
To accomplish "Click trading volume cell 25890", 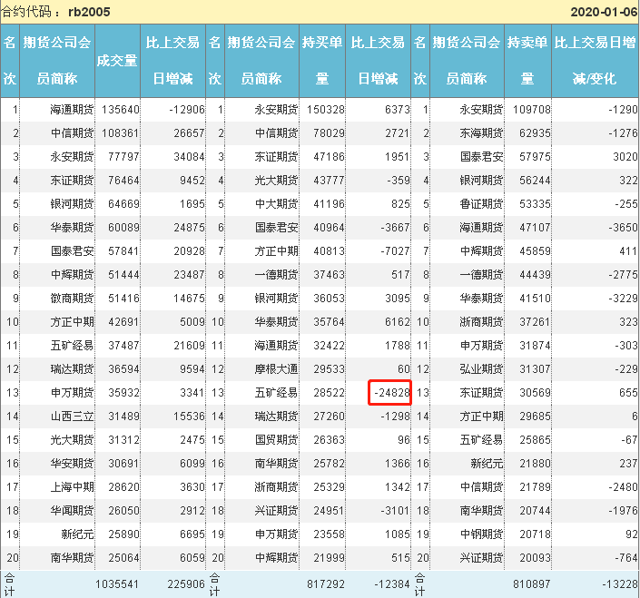I will pyautogui.click(x=123, y=534).
